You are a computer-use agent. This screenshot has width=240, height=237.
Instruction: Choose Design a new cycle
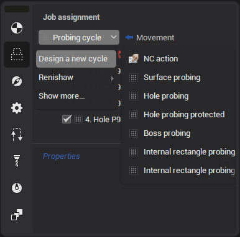click(x=76, y=59)
